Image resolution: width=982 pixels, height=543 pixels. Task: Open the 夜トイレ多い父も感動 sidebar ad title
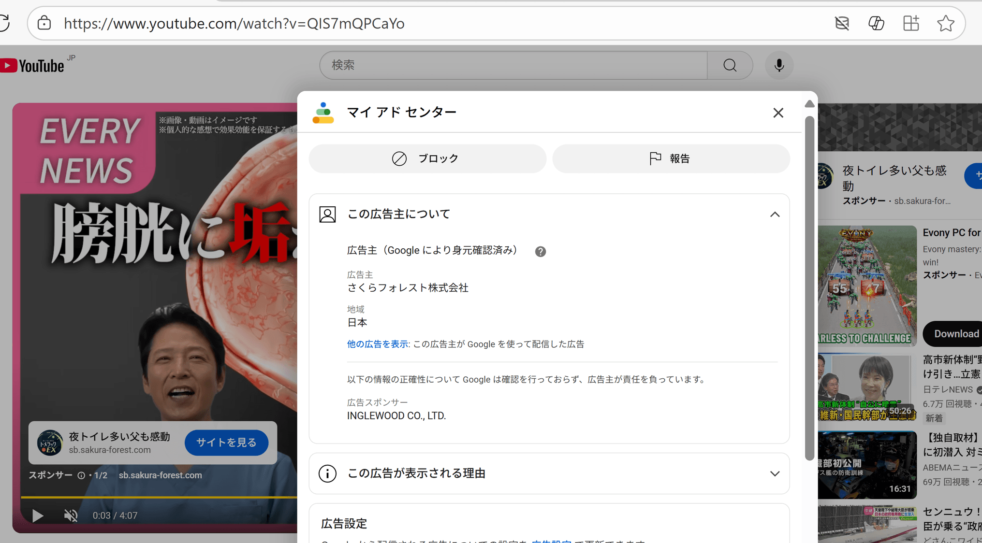coord(894,178)
